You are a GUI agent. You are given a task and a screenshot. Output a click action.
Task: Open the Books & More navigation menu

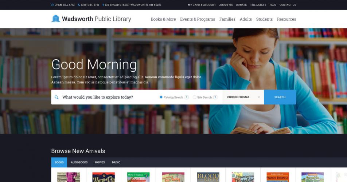(163, 19)
